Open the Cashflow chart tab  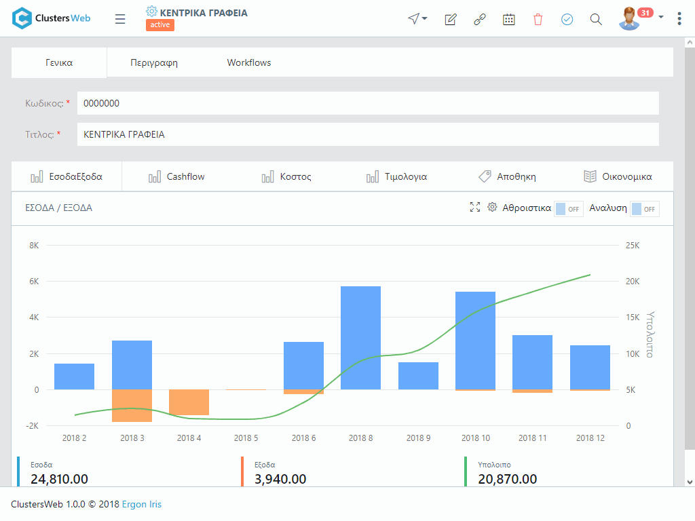pos(176,176)
